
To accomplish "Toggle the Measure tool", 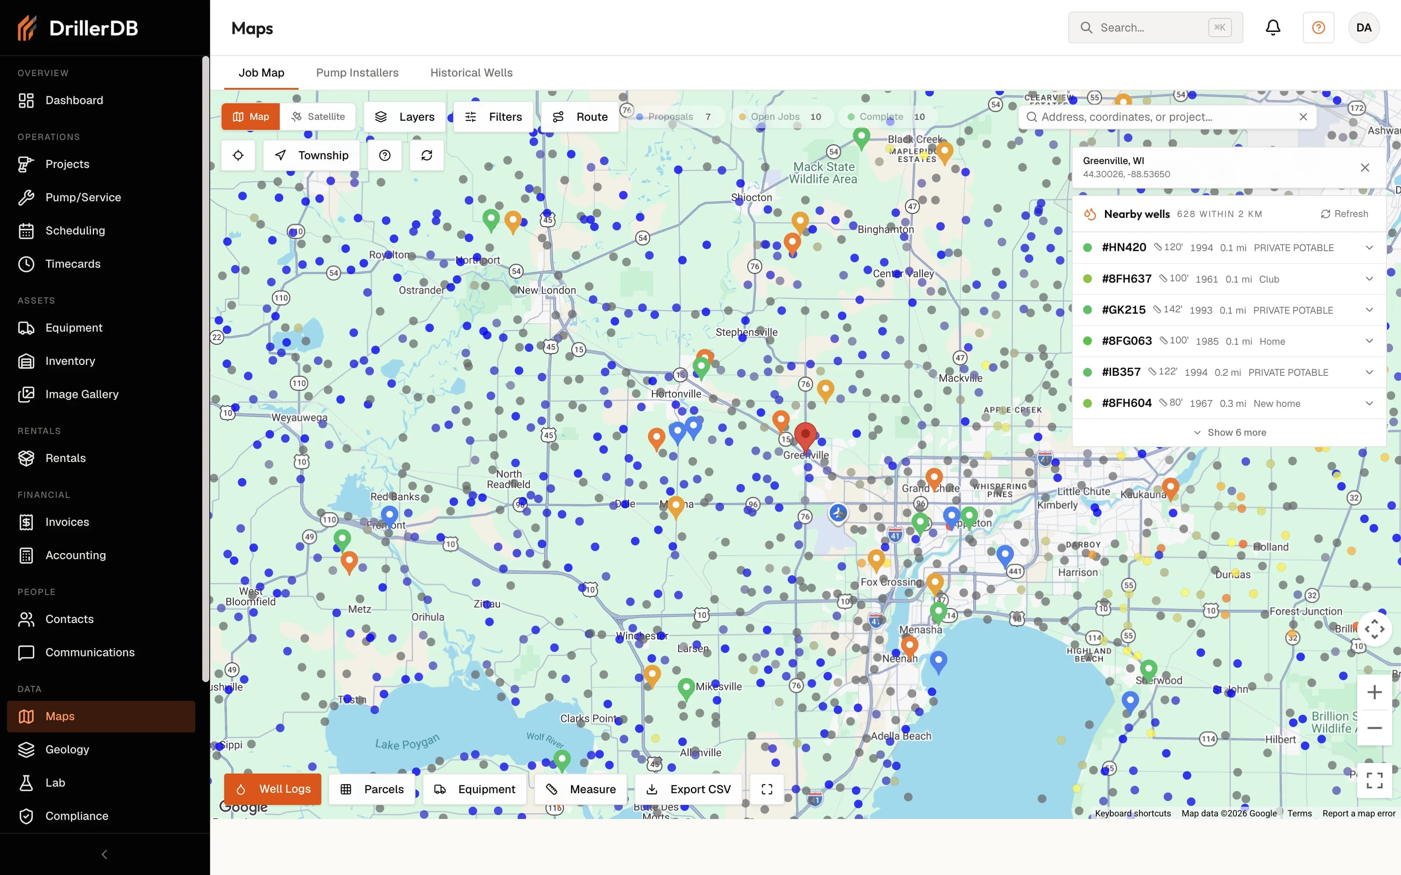I will click(581, 789).
